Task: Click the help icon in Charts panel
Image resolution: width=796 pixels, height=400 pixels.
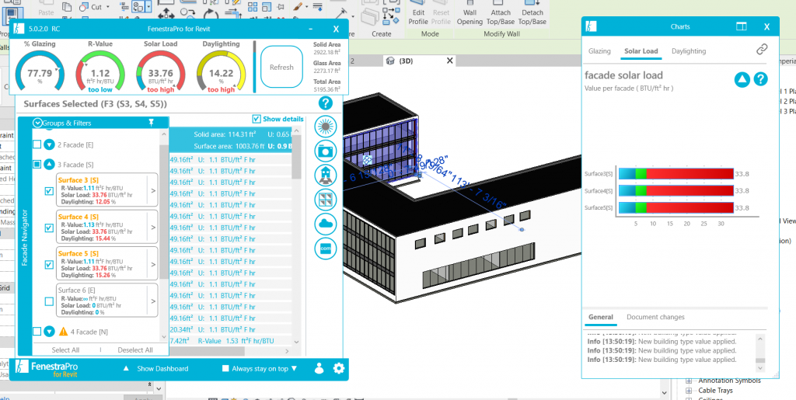Action: pos(760,79)
